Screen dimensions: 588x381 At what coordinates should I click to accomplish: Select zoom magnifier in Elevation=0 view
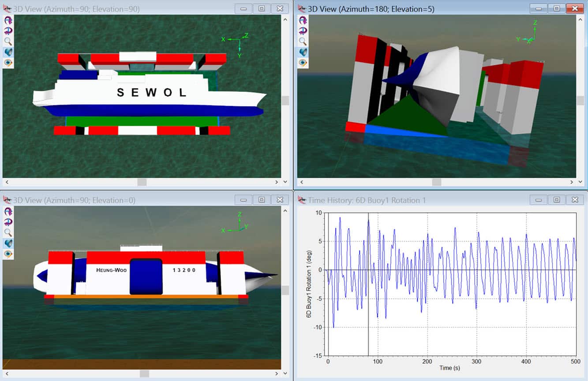tap(8, 232)
